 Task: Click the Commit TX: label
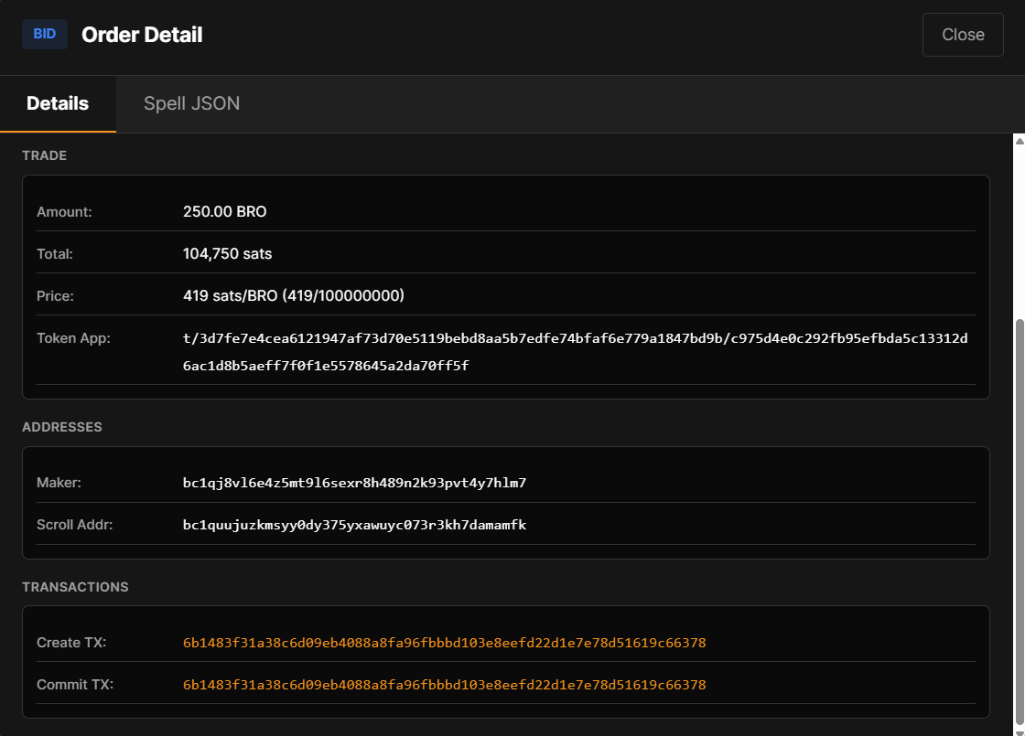pos(75,685)
